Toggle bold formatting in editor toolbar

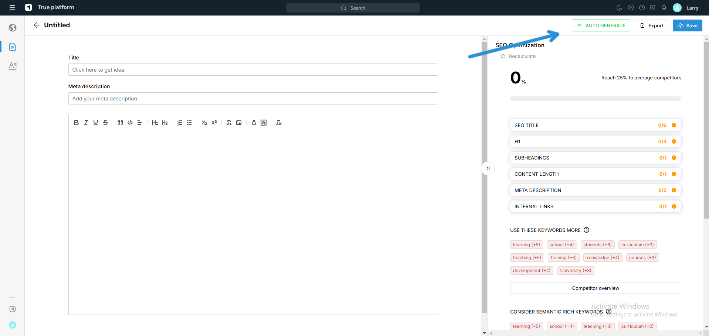[76, 123]
